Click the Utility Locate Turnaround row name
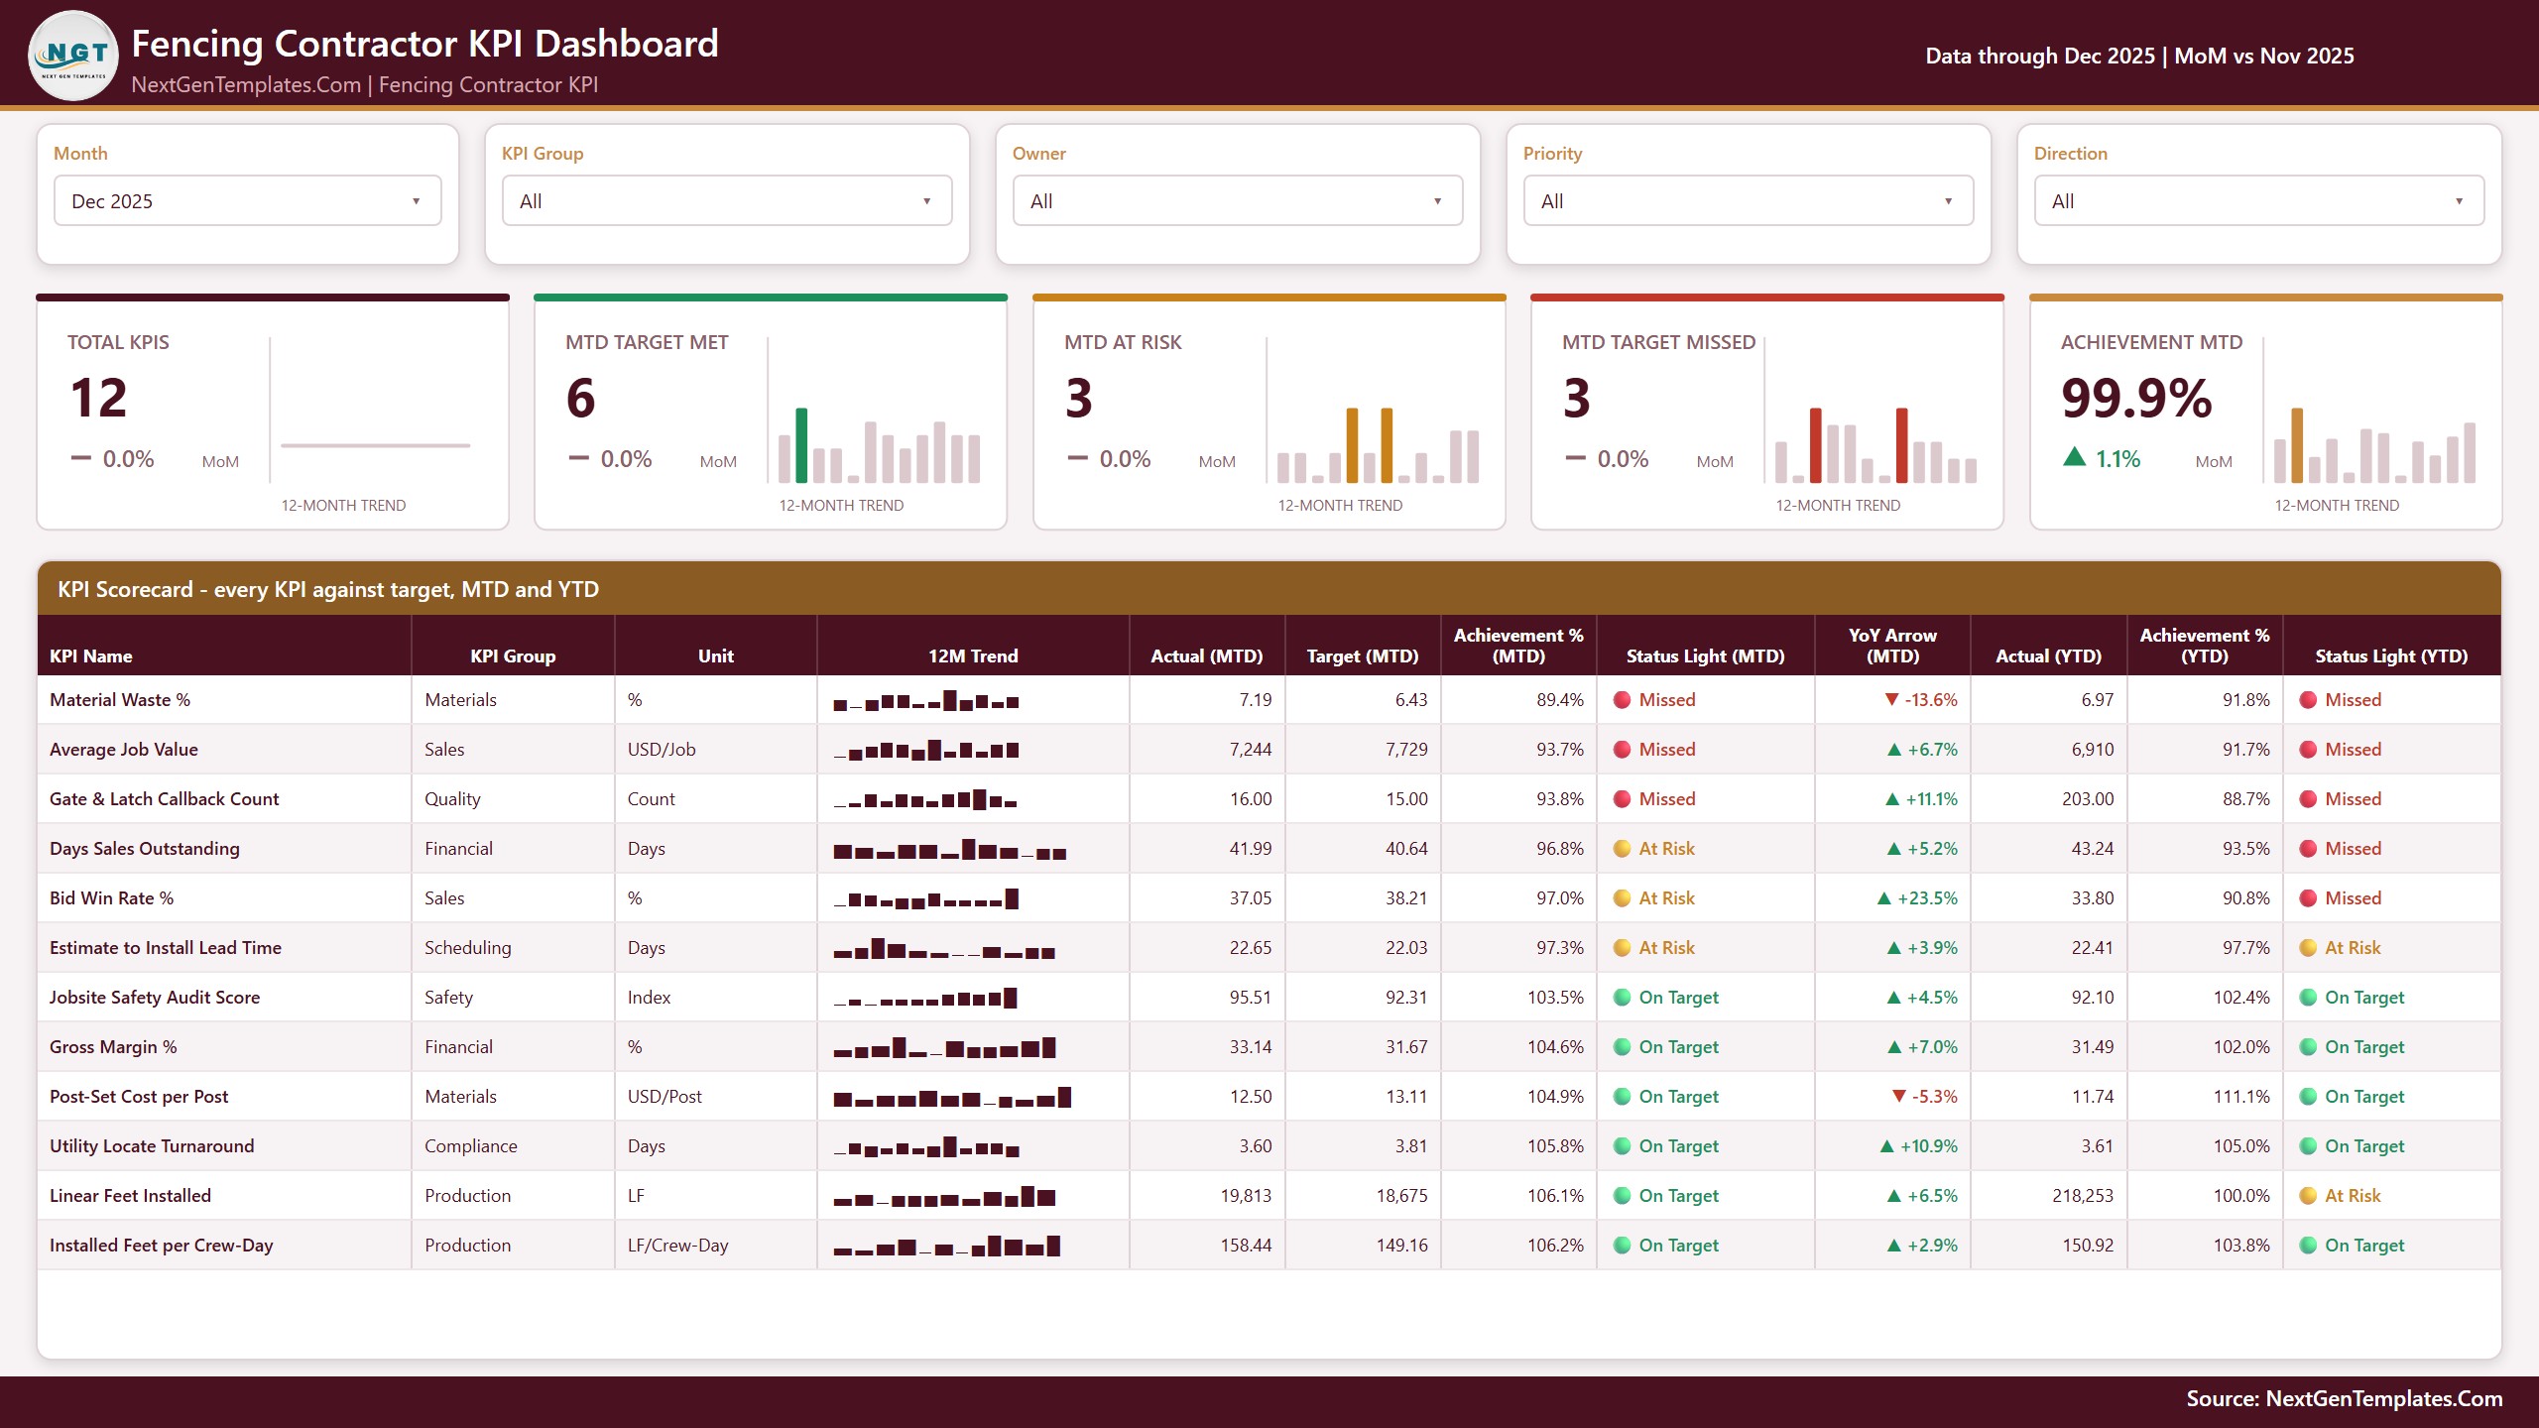This screenshot has width=2539, height=1428. coord(152,1146)
